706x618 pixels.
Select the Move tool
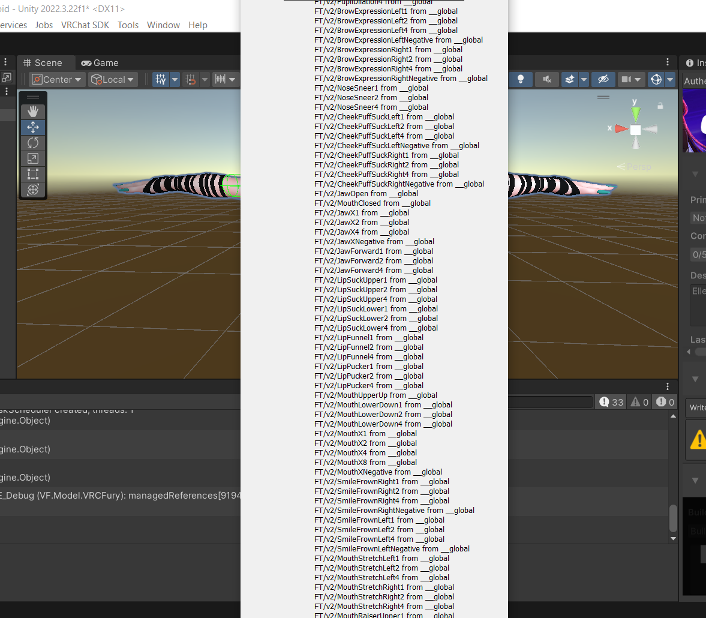pos(33,127)
